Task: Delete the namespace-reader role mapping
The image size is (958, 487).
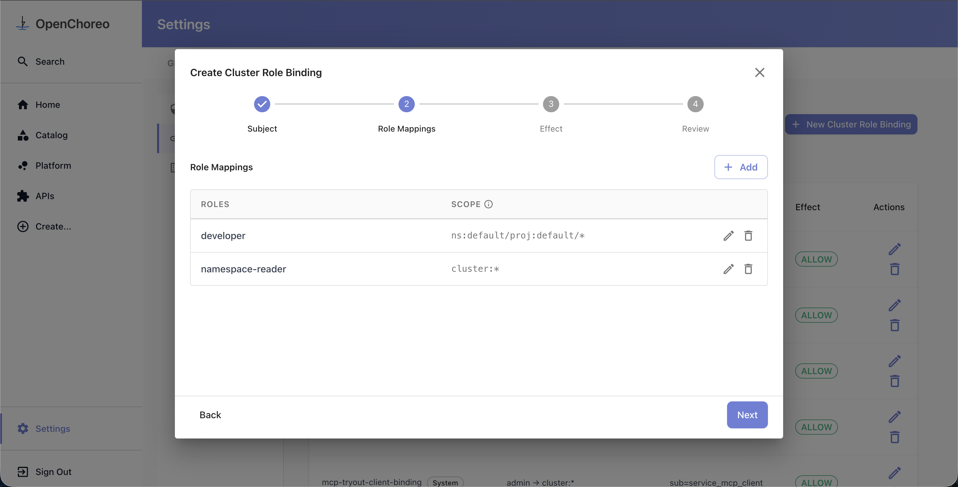Action: click(x=748, y=269)
